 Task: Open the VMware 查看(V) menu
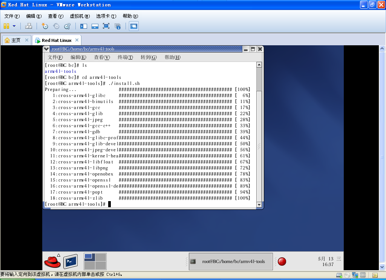point(56,16)
